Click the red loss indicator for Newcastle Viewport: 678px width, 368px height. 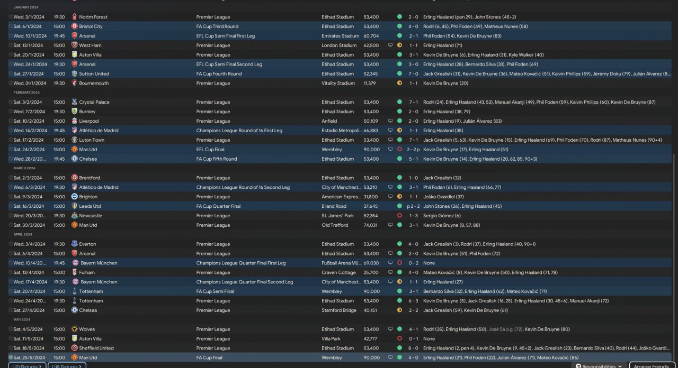[x=399, y=216]
